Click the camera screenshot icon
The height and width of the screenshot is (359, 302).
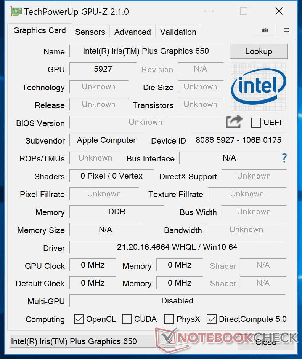tap(265, 30)
